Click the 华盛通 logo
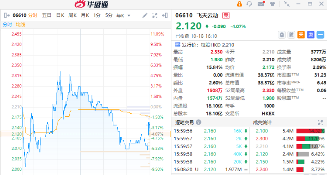 92,4
